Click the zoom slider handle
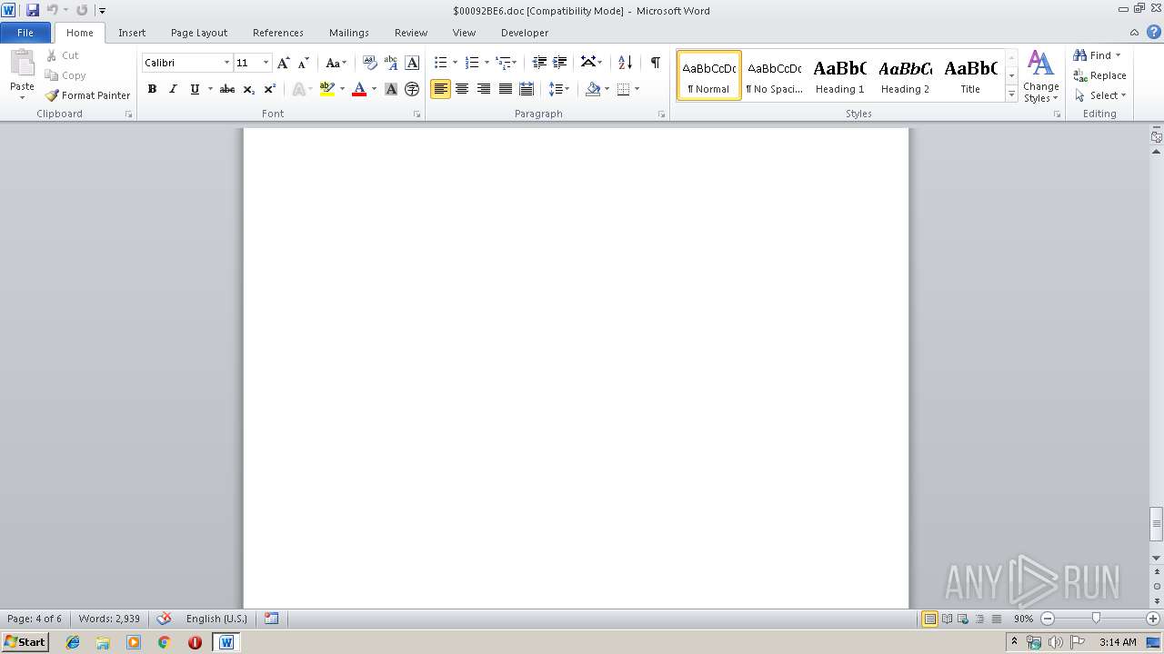1164x654 pixels. (1096, 619)
